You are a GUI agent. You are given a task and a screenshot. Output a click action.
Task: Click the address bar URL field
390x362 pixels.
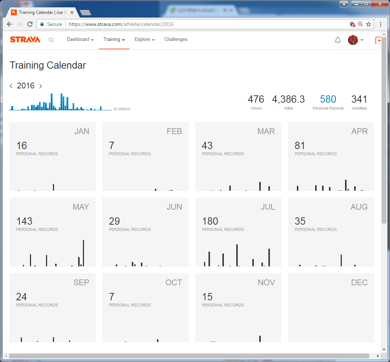click(204, 24)
